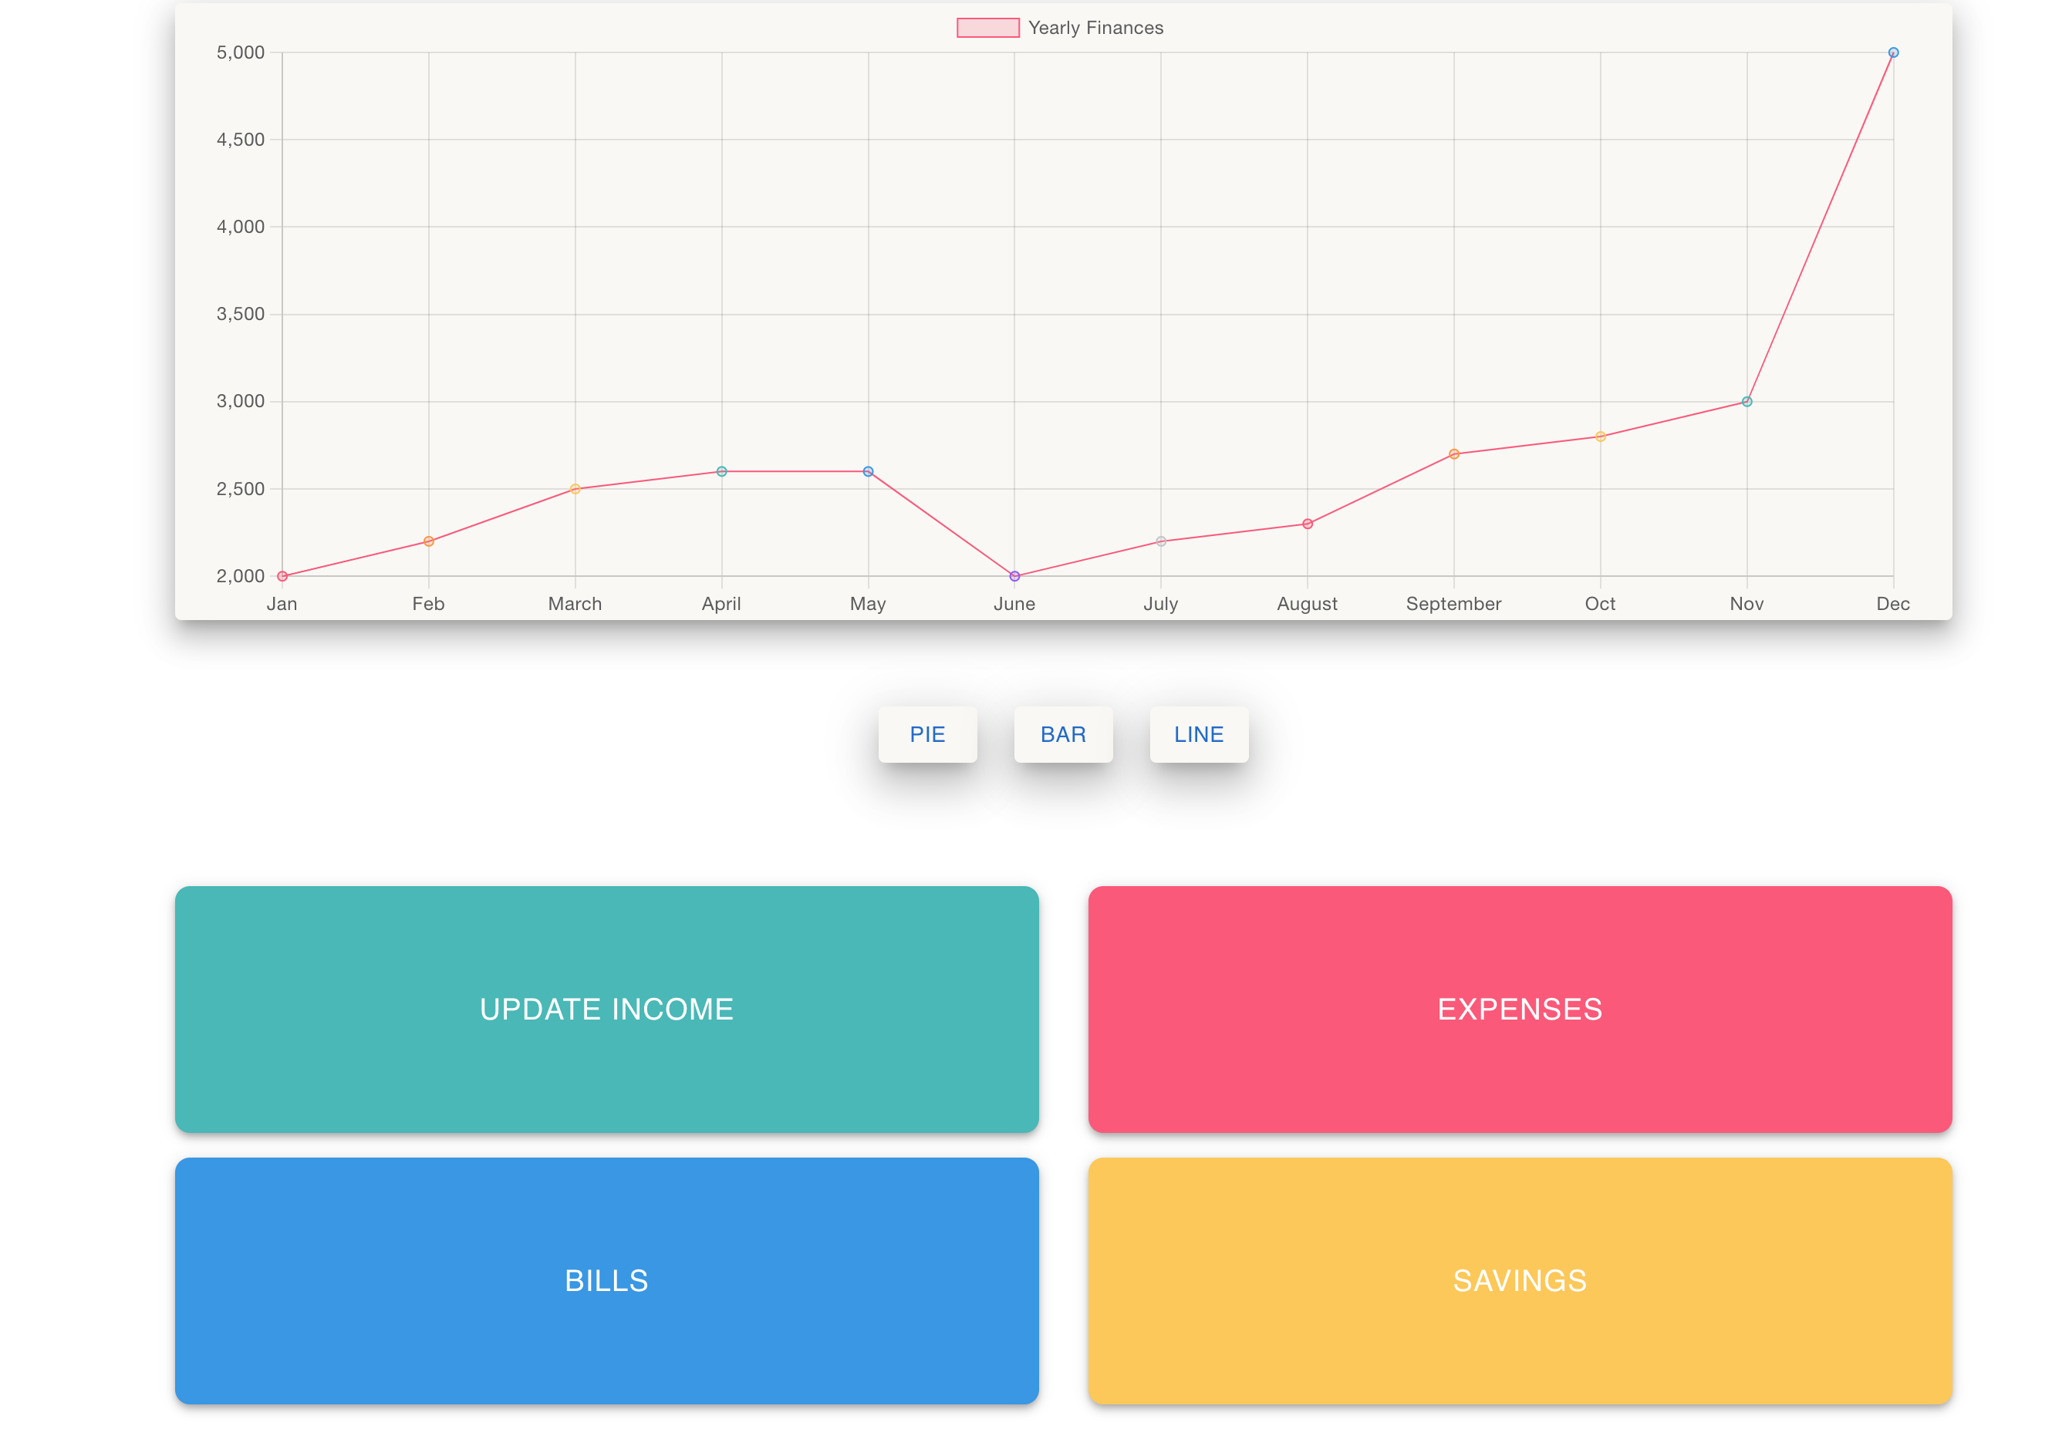Select the January data point

[x=282, y=576]
